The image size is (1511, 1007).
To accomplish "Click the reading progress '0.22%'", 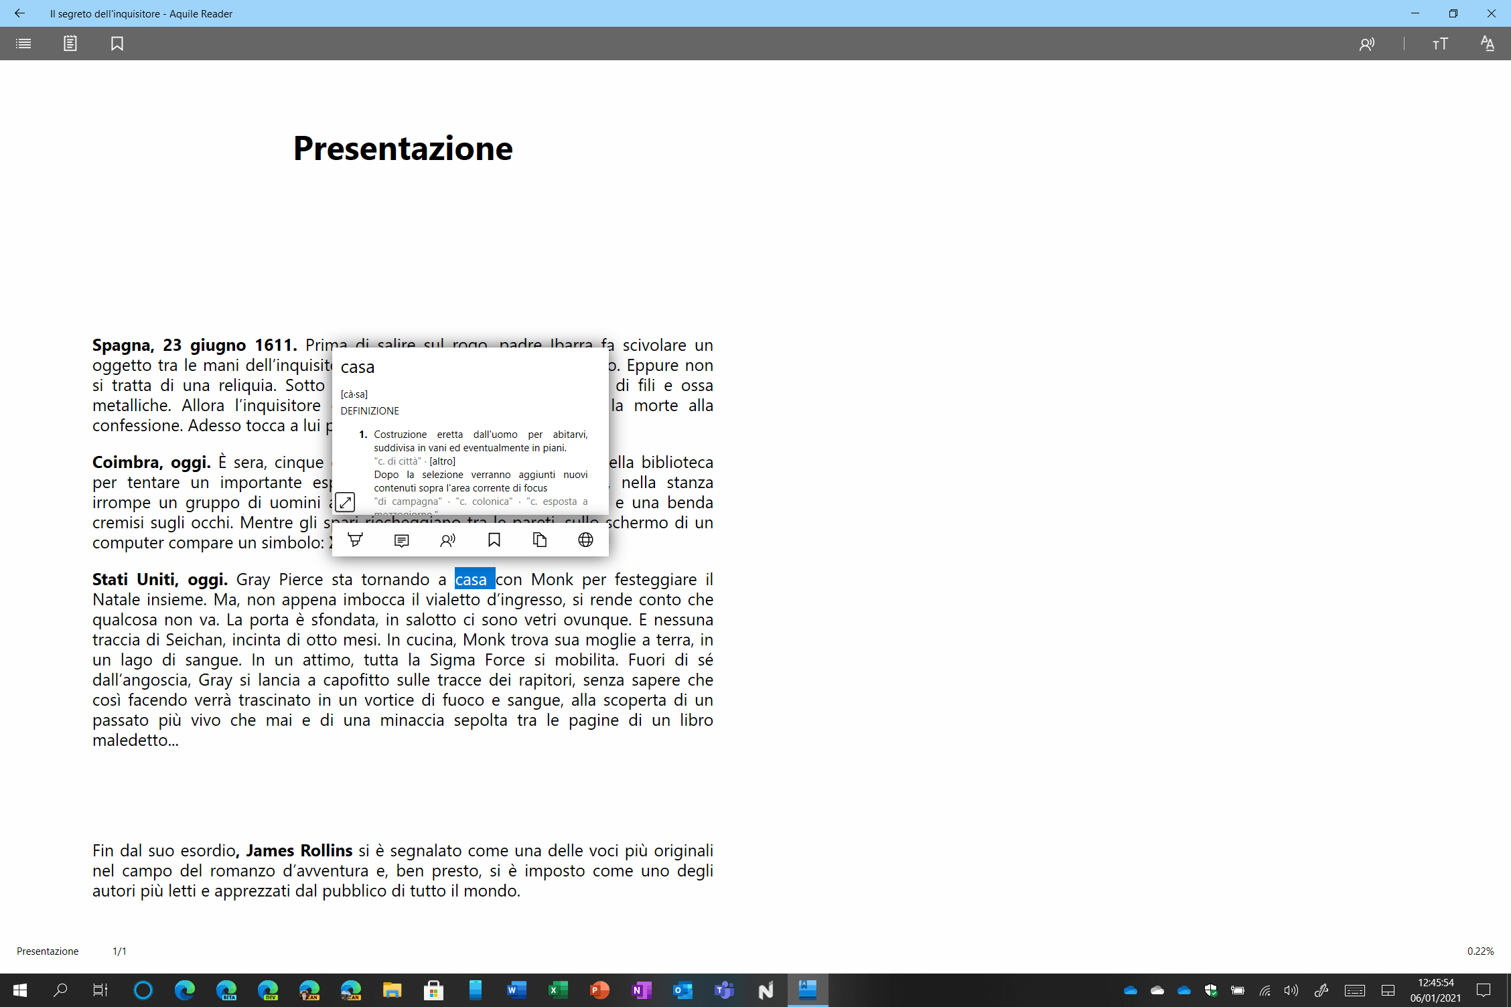I will coord(1480,951).
